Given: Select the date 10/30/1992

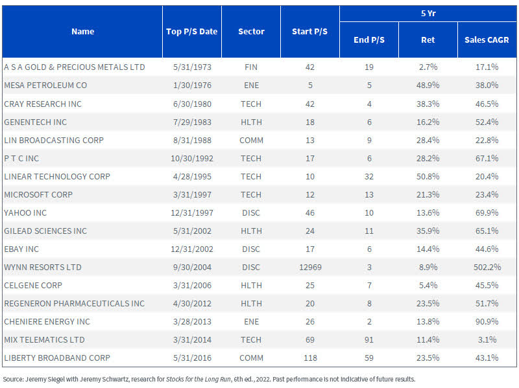Looking at the screenshot, I should point(192,159).
